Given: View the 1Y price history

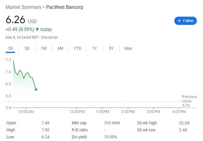Looking at the screenshot, I should (95, 48).
